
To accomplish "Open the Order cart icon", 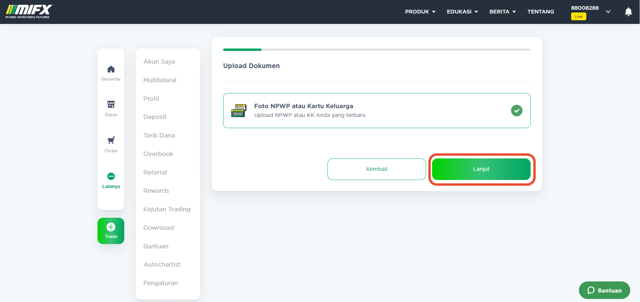I will click(111, 140).
